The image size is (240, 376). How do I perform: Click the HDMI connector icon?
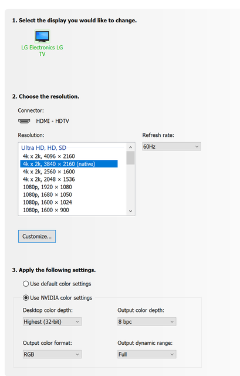[24, 121]
